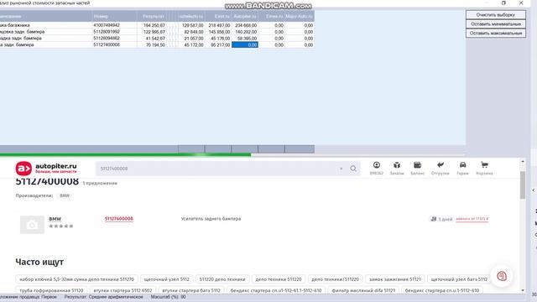Select value 140 282,00 in Autopiter column

coord(245,32)
